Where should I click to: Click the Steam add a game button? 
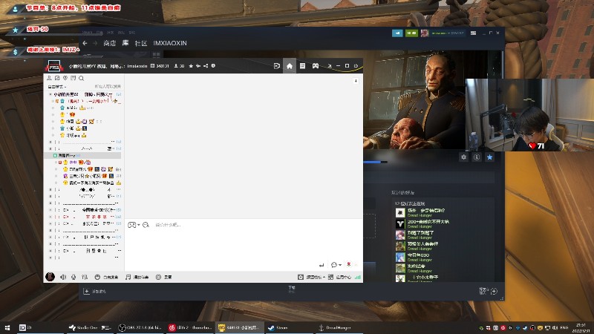pyautogui.click(x=94, y=291)
